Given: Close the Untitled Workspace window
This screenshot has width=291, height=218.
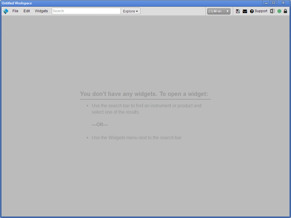Looking at the screenshot, I should tap(283, 3).
